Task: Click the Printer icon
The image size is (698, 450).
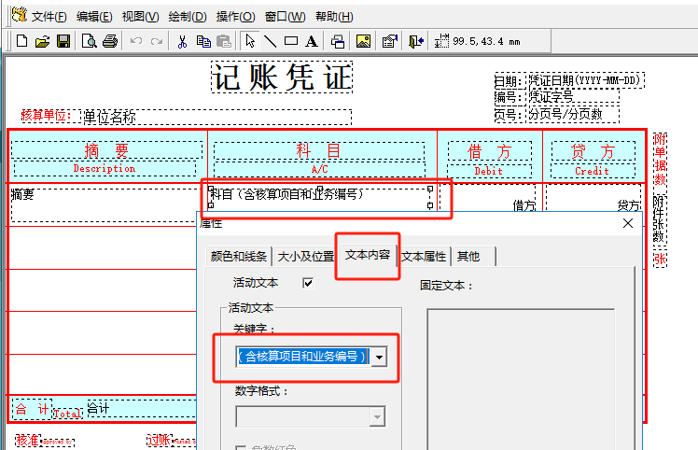Action: (110, 41)
